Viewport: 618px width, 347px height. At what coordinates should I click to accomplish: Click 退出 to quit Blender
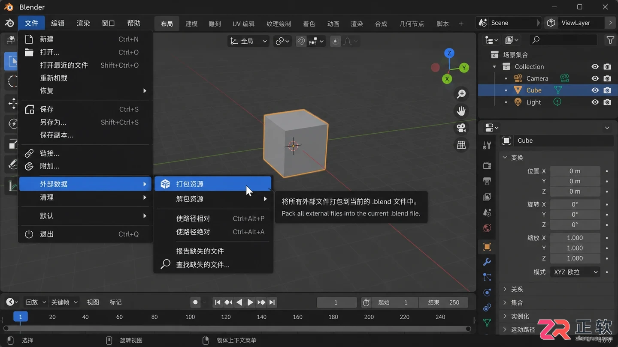(85, 234)
